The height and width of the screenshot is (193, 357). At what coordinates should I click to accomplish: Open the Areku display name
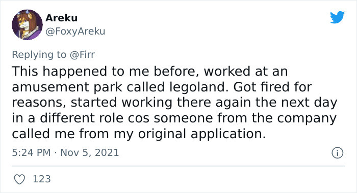pos(62,18)
